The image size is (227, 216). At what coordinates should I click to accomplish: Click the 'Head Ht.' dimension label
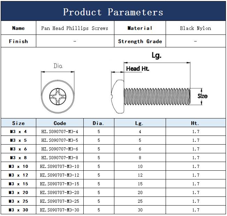pos(137,69)
